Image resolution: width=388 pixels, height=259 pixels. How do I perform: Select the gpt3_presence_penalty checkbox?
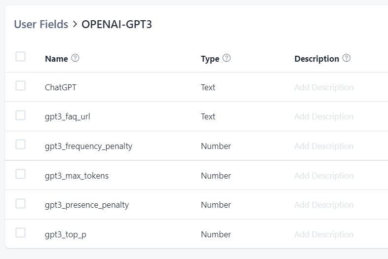pos(20,203)
